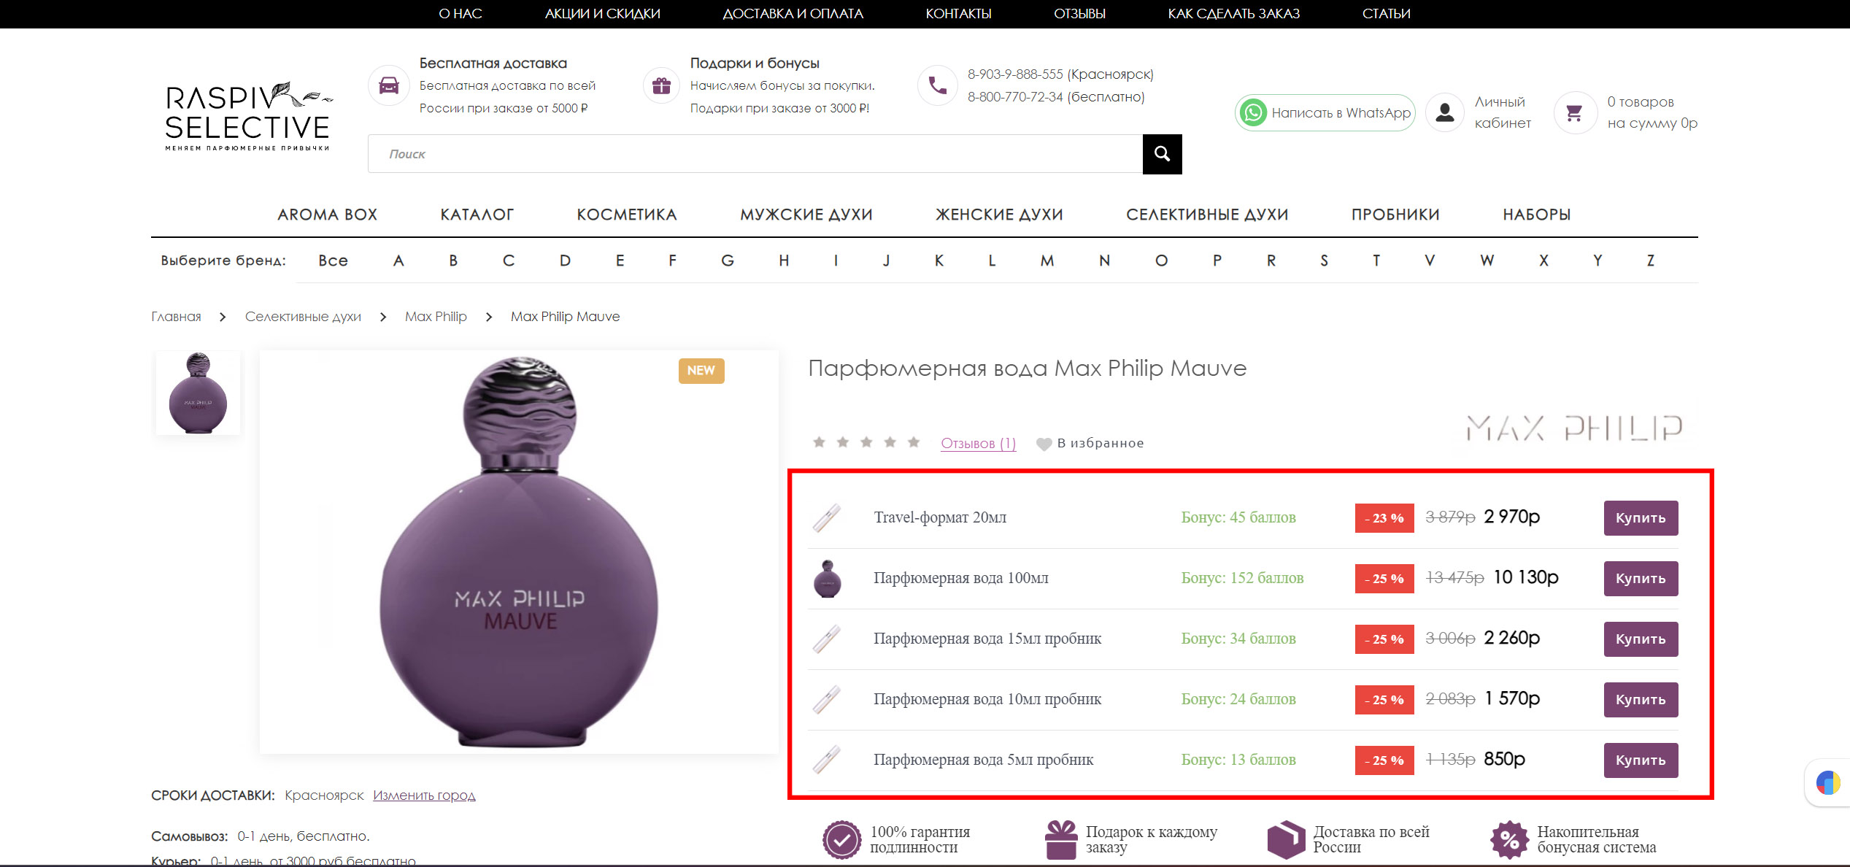The width and height of the screenshot is (1850, 867).
Task: Click the vial icon for 10мл пробник
Action: tap(827, 700)
